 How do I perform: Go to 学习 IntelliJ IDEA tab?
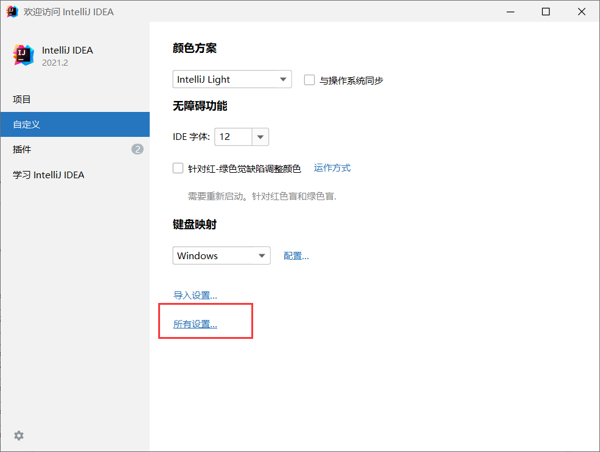(75, 175)
